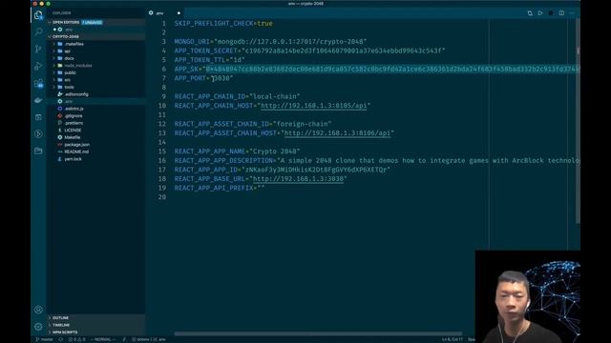
Task: Click the master branch status bar item
Action: (45, 339)
